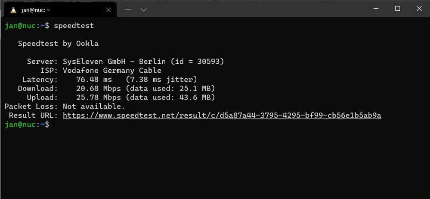Open the speedtest.net Result URL link
The width and height of the screenshot is (430, 199).
tap(222, 115)
